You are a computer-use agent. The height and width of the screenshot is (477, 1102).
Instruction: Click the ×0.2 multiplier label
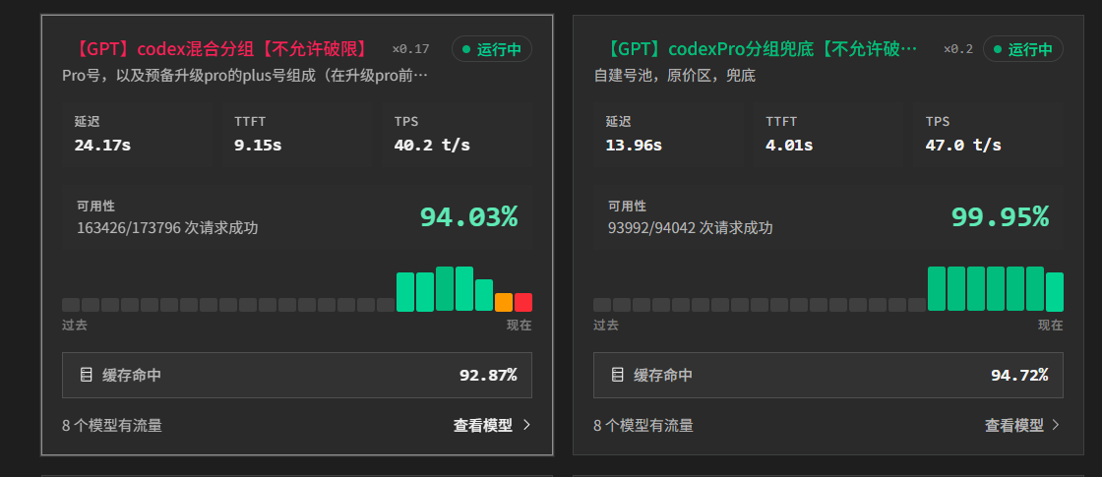[x=958, y=49]
